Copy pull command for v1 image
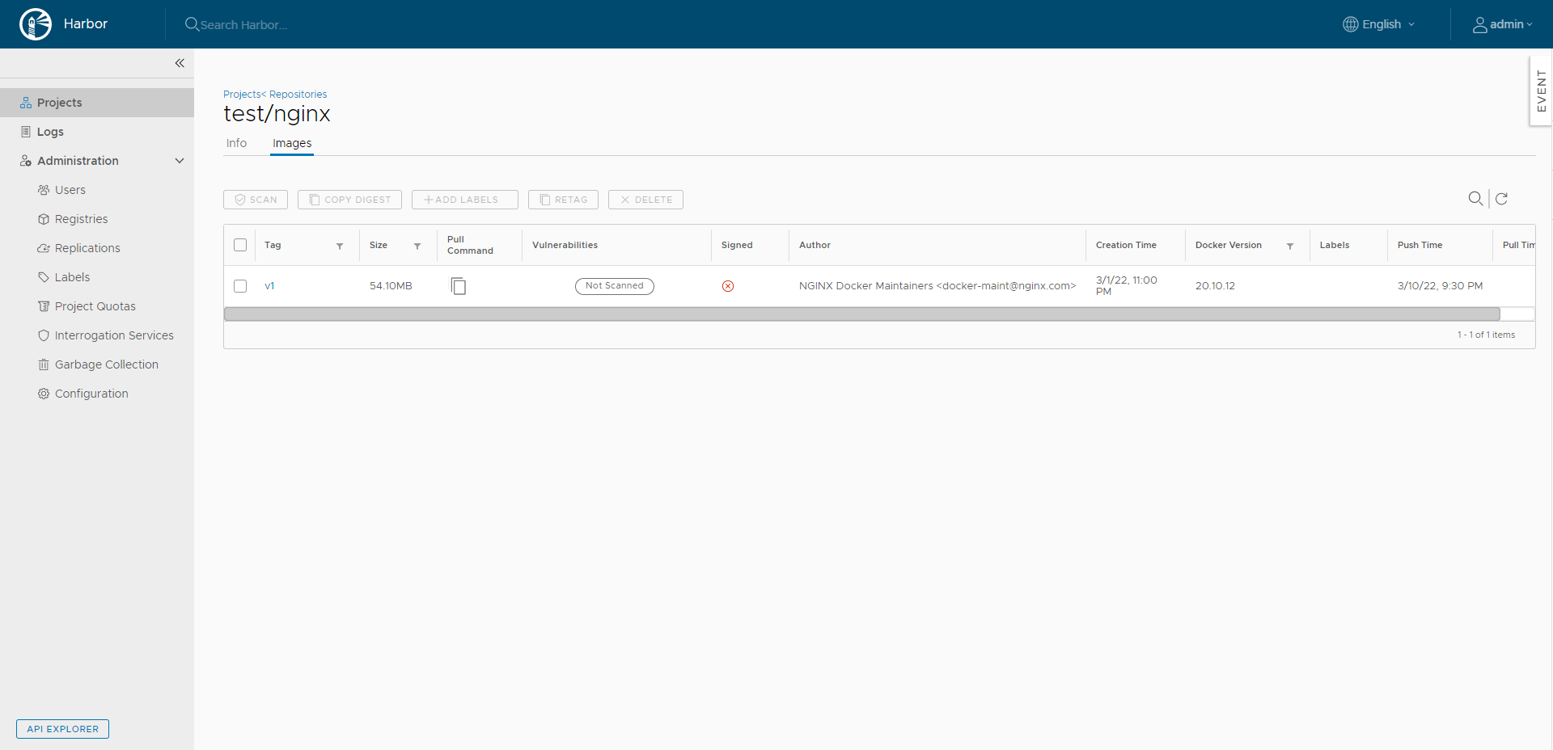The height and width of the screenshot is (750, 1553). 459,286
